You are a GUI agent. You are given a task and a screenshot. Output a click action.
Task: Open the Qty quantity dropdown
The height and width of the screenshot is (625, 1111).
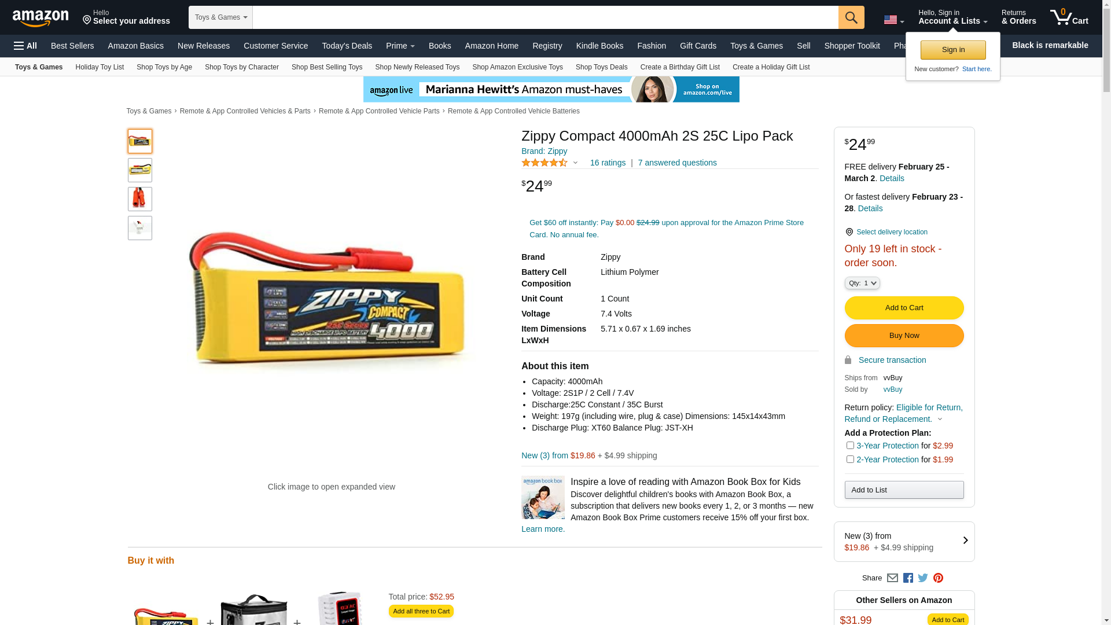(x=862, y=283)
